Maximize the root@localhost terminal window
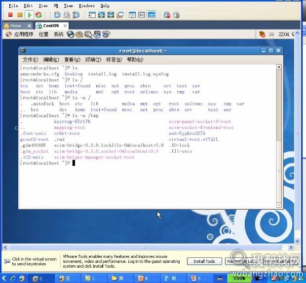The height and width of the screenshot is (283, 306). (x=271, y=51)
